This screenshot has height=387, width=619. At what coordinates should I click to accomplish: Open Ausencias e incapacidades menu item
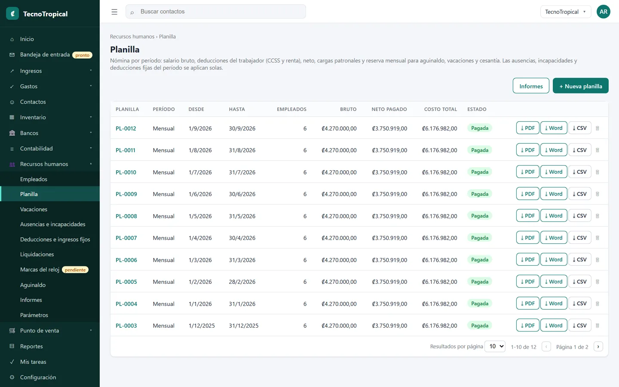click(x=50, y=224)
